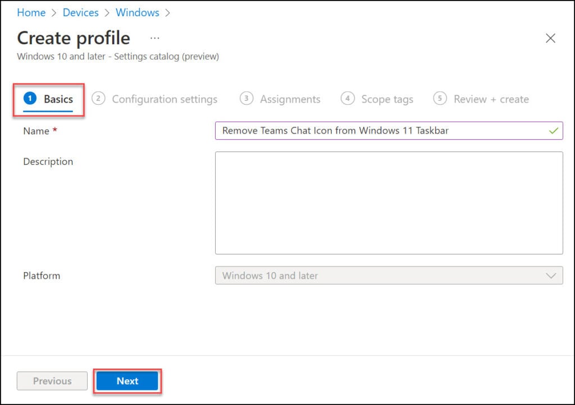Image resolution: width=575 pixels, height=405 pixels.
Task: Switch to Scope tags step
Action: (377, 99)
